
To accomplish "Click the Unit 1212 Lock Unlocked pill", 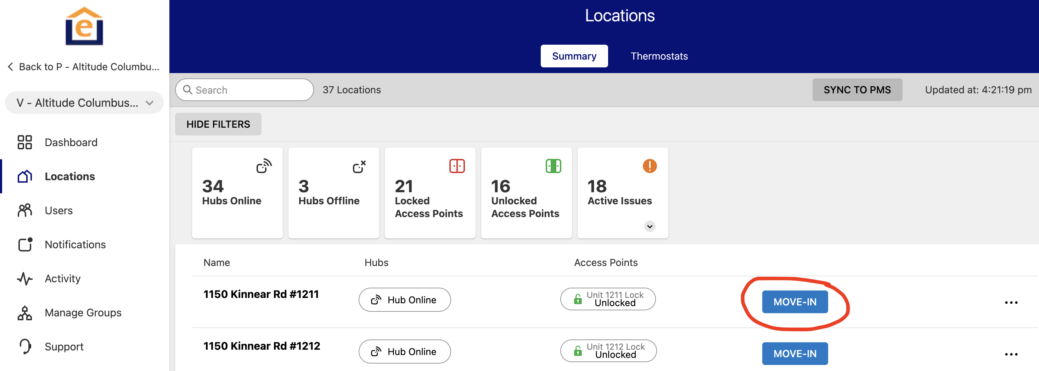I will tap(608, 350).
